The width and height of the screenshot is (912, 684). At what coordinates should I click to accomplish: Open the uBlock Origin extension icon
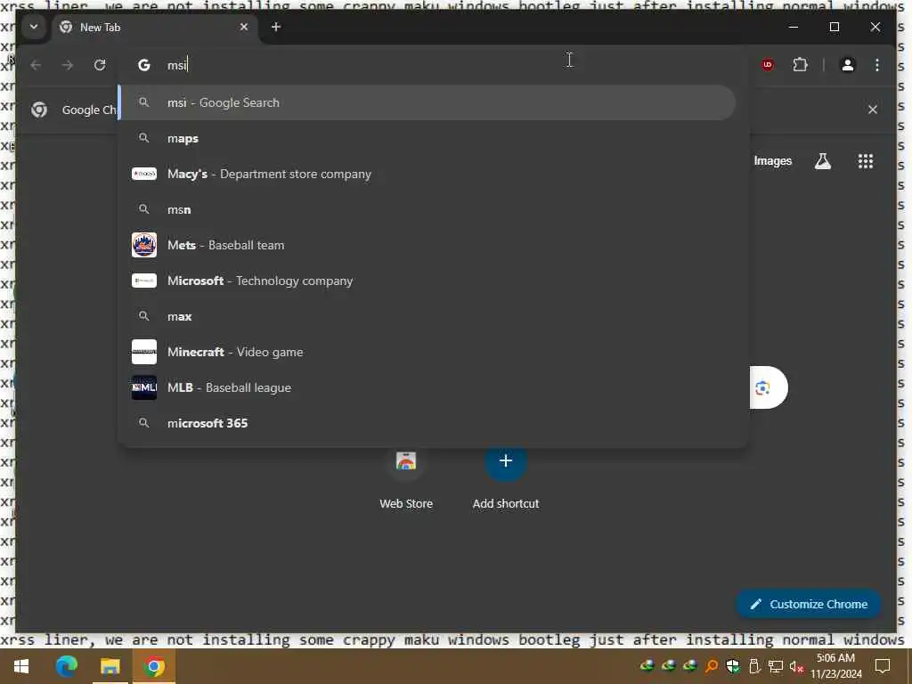[x=768, y=65]
